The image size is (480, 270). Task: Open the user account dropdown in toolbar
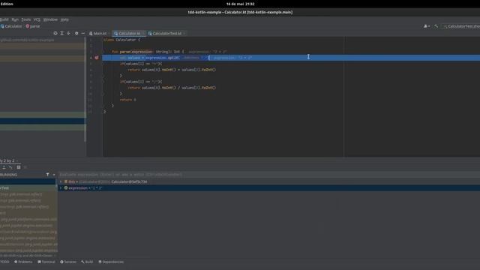(427, 26)
